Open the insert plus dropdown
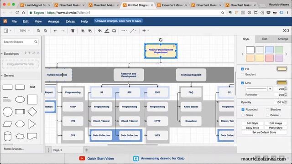The width and height of the screenshot is (292, 164). pos(146,31)
